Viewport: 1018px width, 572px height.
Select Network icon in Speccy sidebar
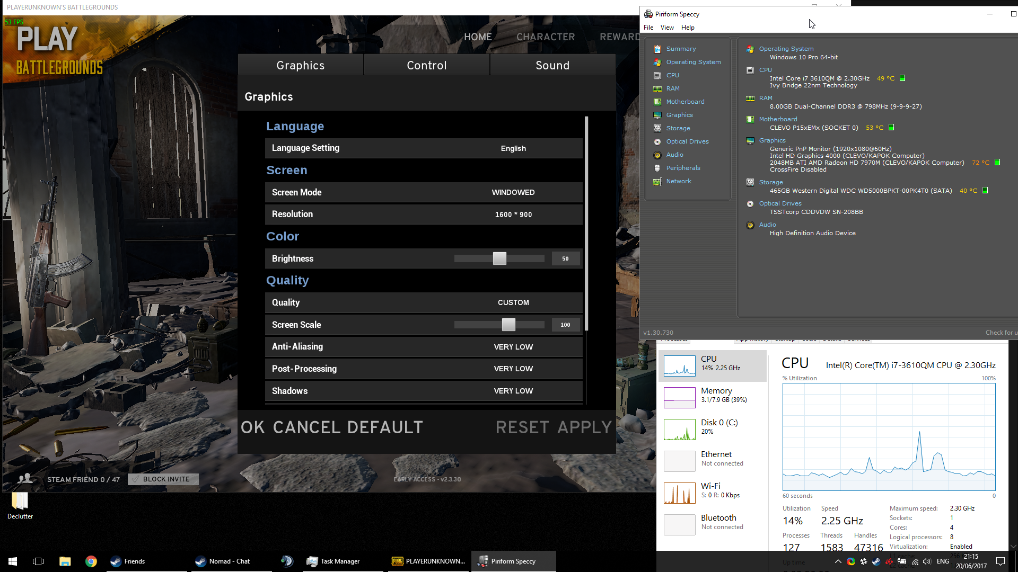click(x=657, y=181)
